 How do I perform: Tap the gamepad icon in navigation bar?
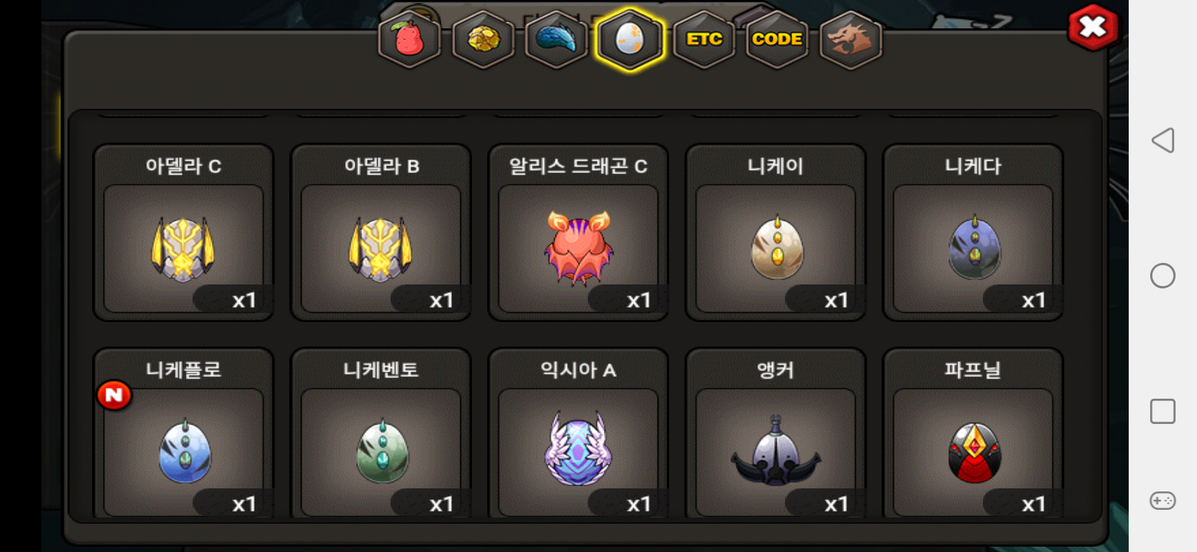1162,501
